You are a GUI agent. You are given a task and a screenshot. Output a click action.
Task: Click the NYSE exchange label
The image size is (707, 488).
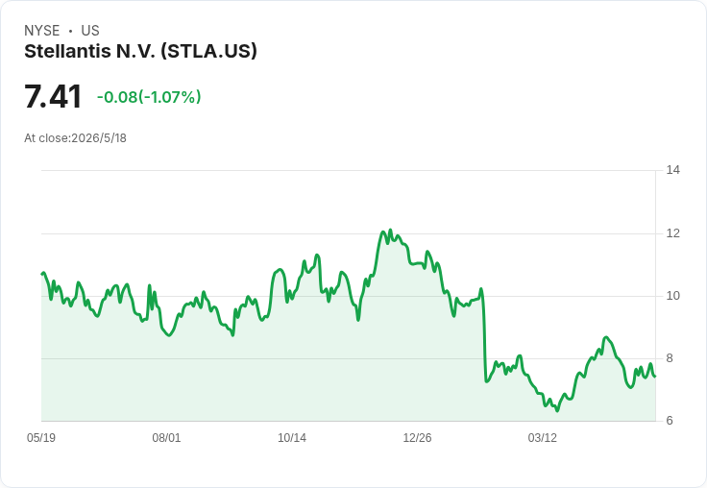(x=42, y=31)
